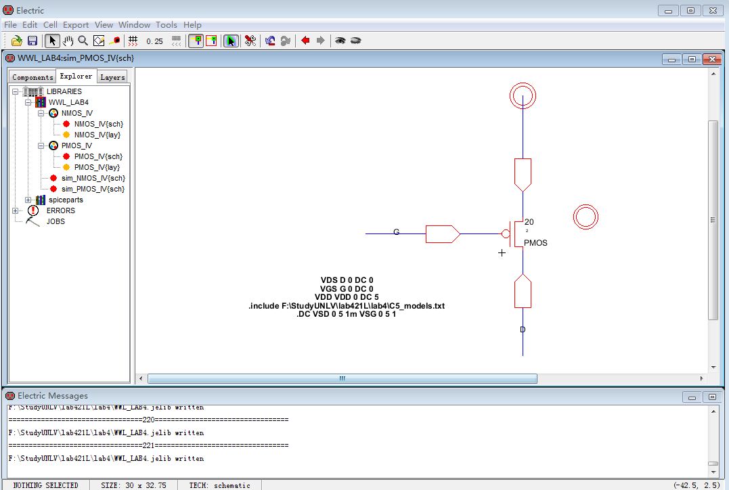Collapse the NMOS_IV cell group
729x490 pixels.
click(41, 113)
